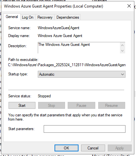This screenshot has height=156, width=136.
Task: Click the Apply button
Action: coord(120,148)
